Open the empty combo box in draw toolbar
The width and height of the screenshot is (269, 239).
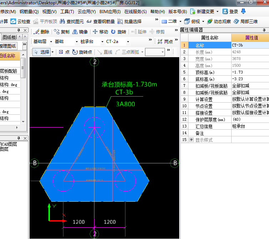[x=155, y=52]
